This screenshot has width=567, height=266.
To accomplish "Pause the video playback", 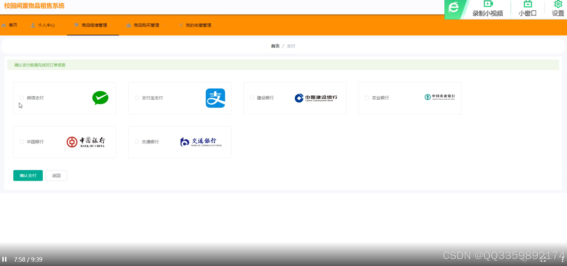I will pyautogui.click(x=4, y=259).
